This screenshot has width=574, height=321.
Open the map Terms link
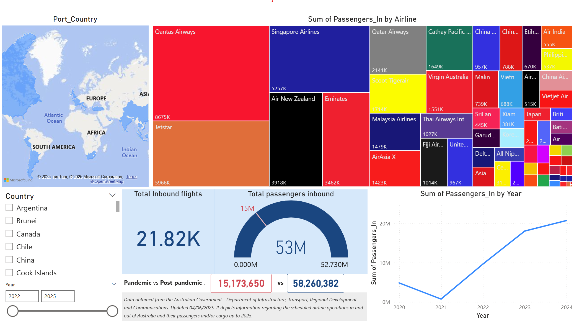coord(132,177)
